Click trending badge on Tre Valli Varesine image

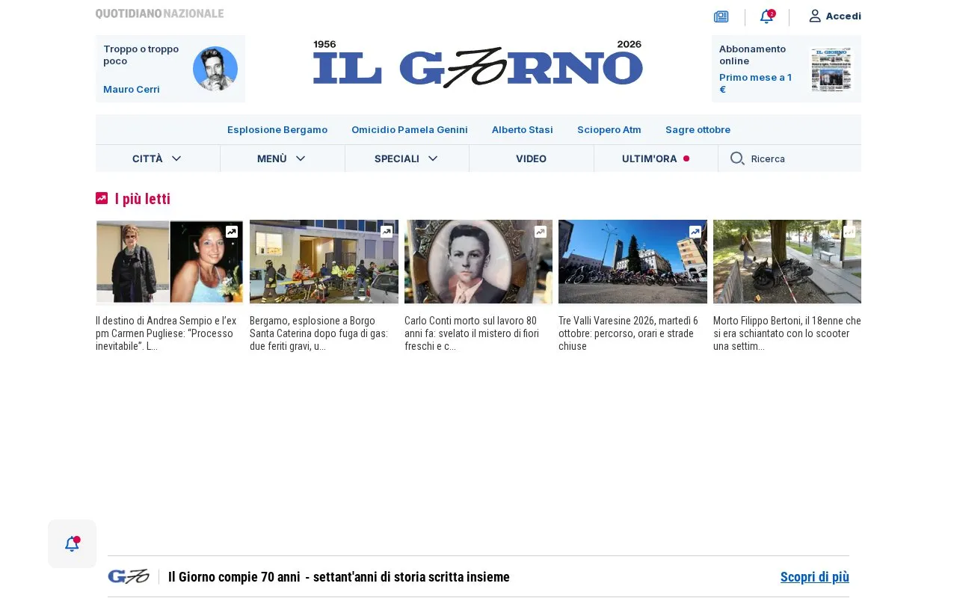[695, 232]
